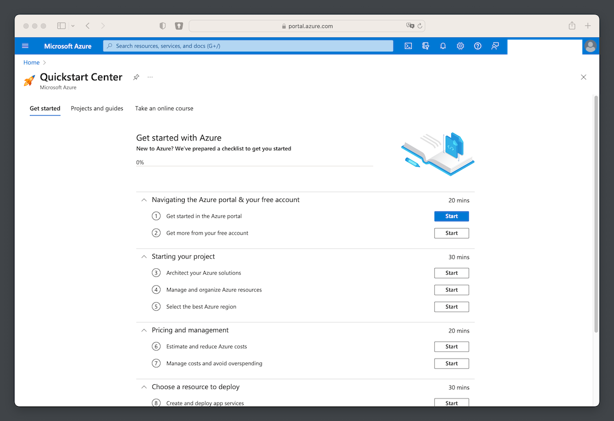Show the Safari sidebar
This screenshot has width=614, height=421.
point(61,26)
